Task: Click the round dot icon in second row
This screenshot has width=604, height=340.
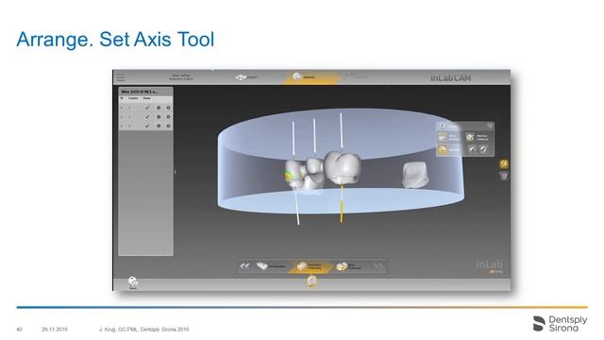Action: pyautogui.click(x=159, y=117)
